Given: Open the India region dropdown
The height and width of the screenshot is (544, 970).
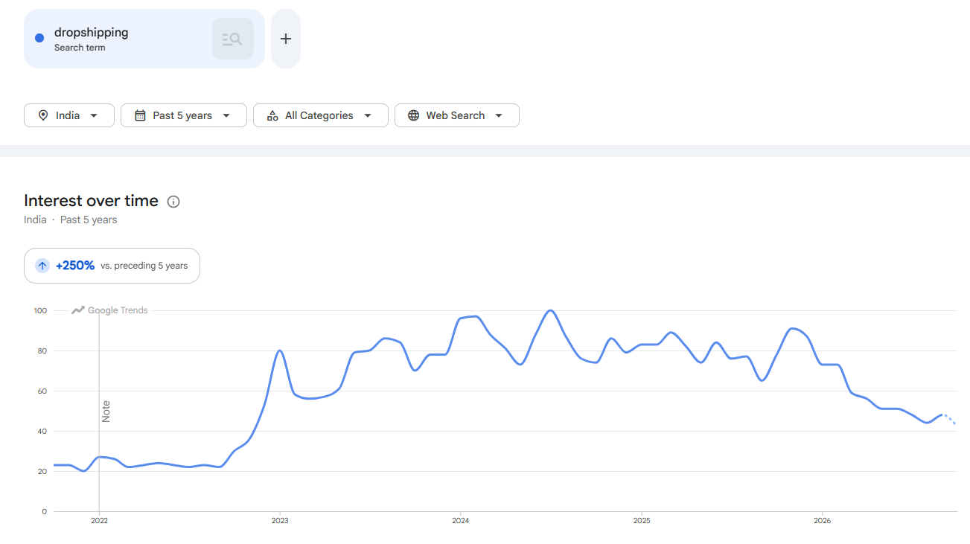Looking at the screenshot, I should click(x=69, y=115).
